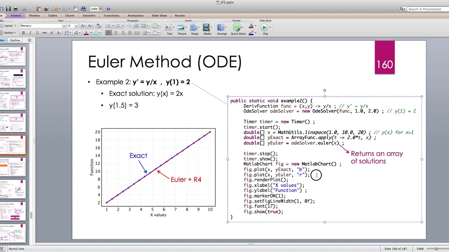Expand the Section dropdown

9,33
